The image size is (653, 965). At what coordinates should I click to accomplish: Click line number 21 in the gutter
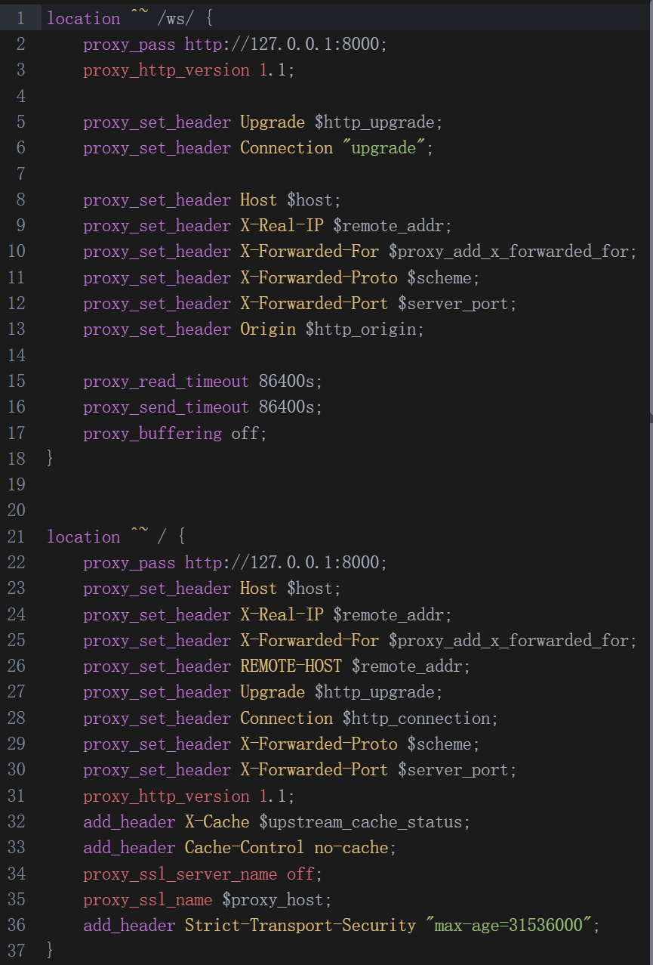tap(17, 537)
